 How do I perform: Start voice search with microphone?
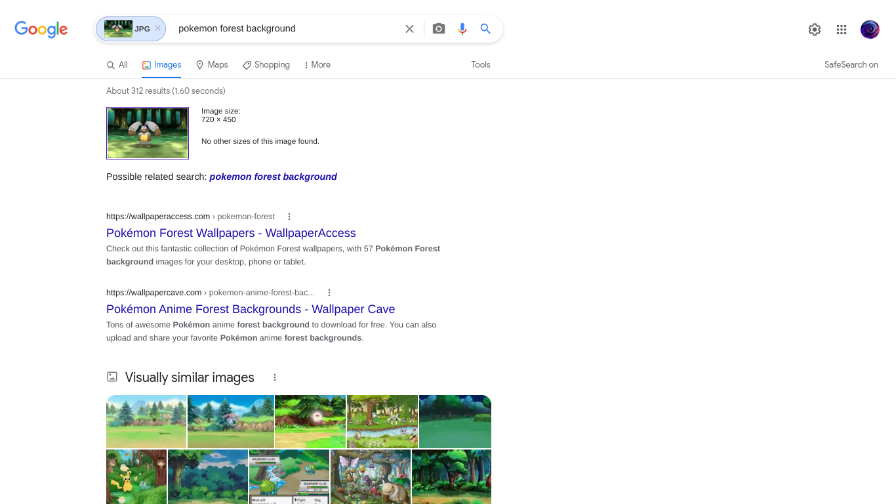tap(462, 29)
